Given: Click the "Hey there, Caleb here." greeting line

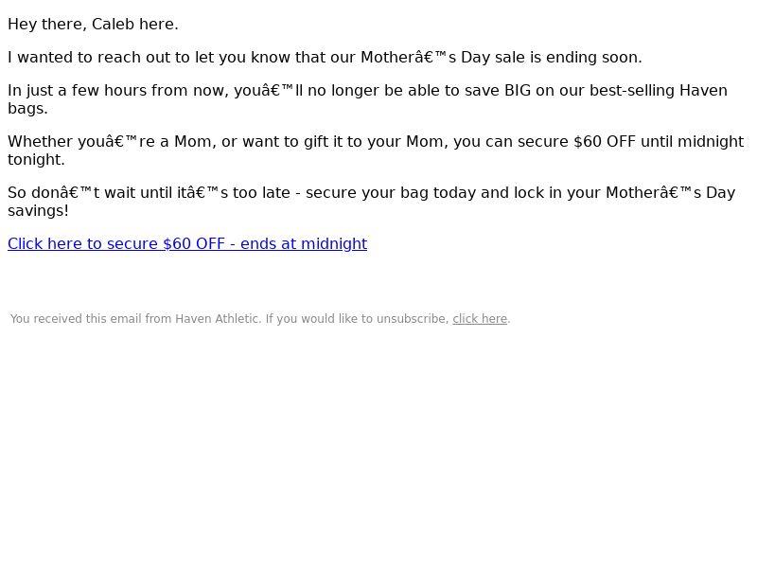Looking at the screenshot, I should point(93,25).
